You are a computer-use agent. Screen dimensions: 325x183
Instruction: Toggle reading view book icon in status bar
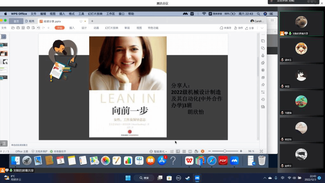coord(190,151)
